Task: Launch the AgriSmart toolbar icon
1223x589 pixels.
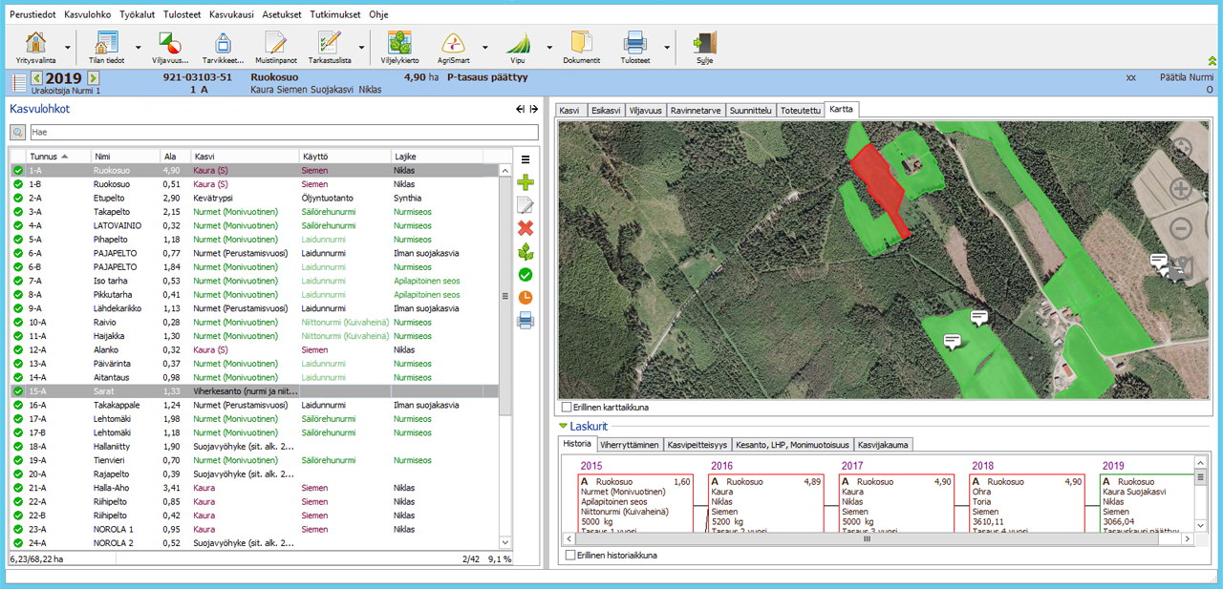Action: click(x=453, y=45)
